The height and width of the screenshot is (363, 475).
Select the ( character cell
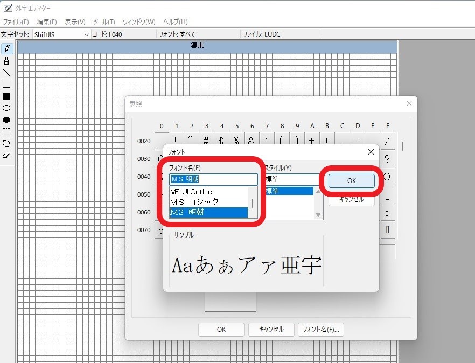pyautogui.click(x=282, y=140)
